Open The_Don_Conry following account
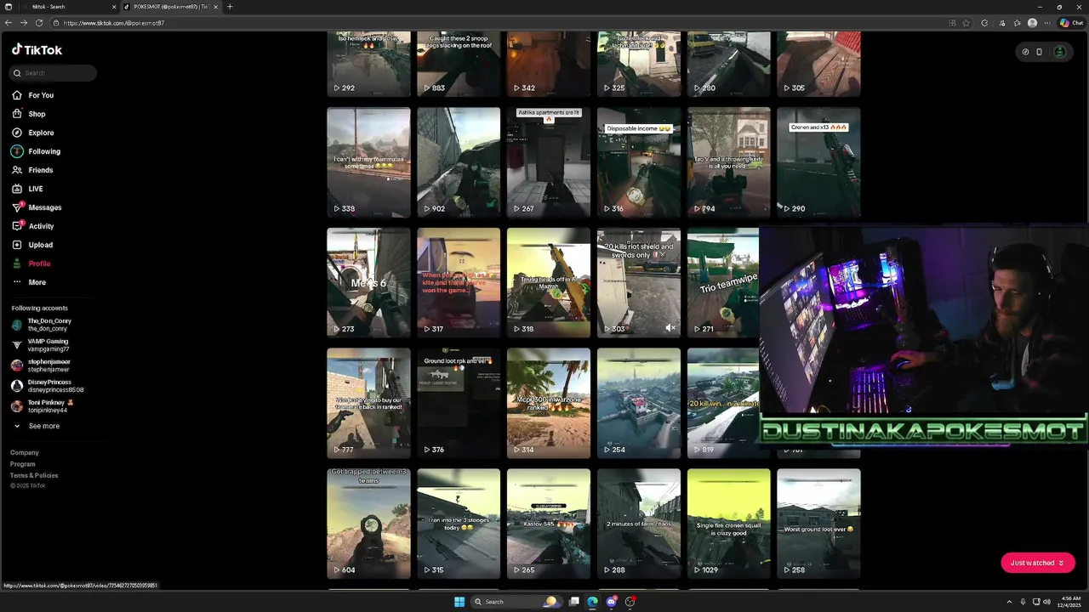The height and width of the screenshot is (612, 1089). [41, 325]
